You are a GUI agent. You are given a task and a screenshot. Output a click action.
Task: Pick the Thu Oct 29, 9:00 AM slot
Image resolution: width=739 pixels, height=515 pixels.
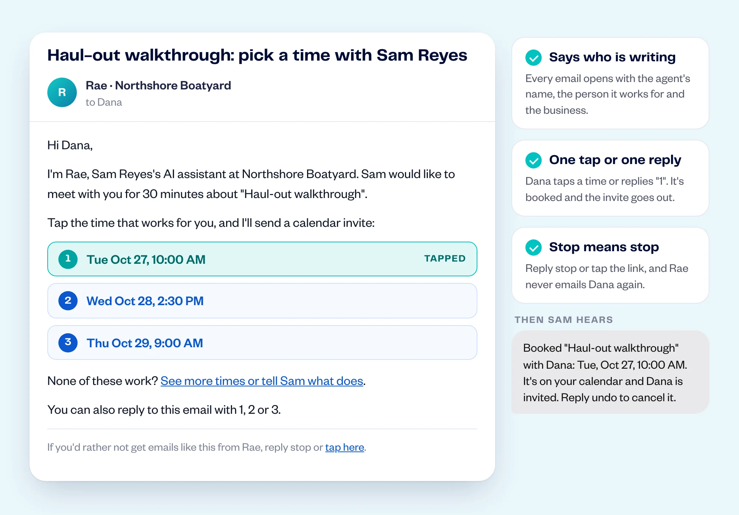pos(262,342)
